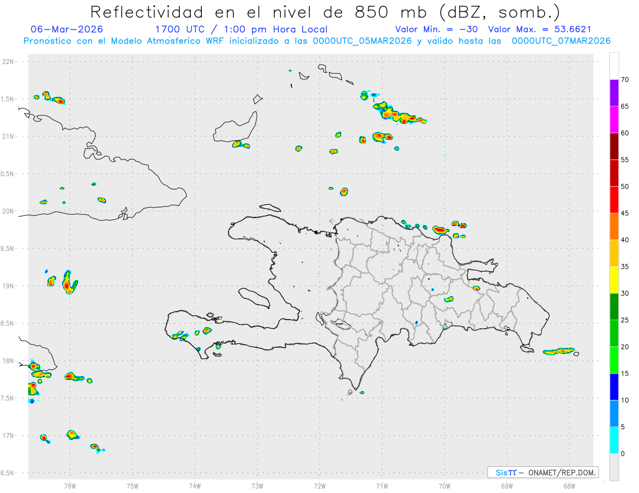Click the large storm band northeast of 71W, 21N
Image resolution: width=639 pixels, height=493 pixels.
click(399, 113)
